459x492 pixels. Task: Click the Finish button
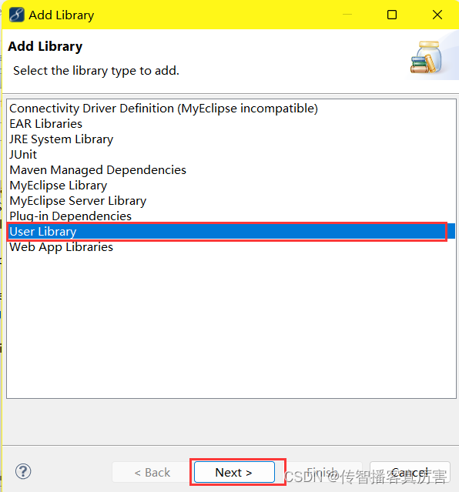(x=323, y=472)
